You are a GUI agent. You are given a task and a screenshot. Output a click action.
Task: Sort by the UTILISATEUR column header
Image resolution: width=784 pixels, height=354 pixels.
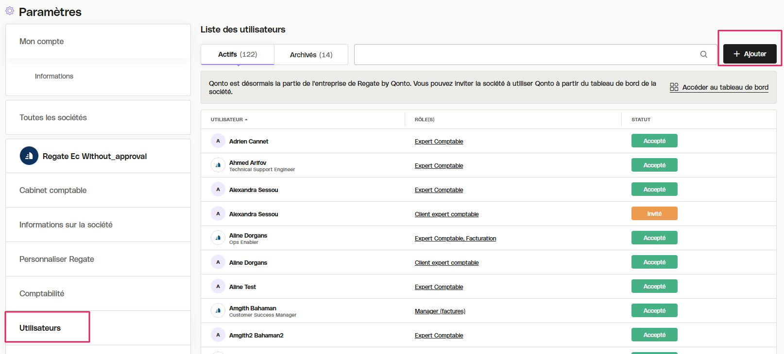229,119
